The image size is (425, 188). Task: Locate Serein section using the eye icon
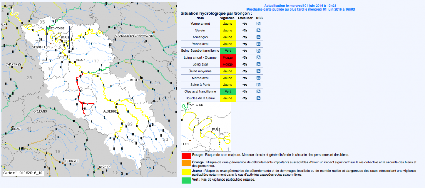coord(245,30)
